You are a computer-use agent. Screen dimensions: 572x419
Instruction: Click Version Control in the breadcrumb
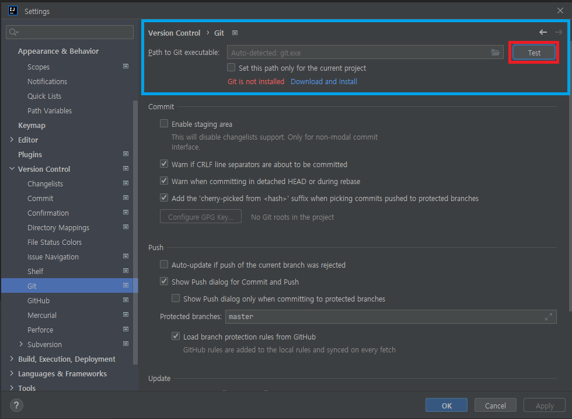point(175,33)
